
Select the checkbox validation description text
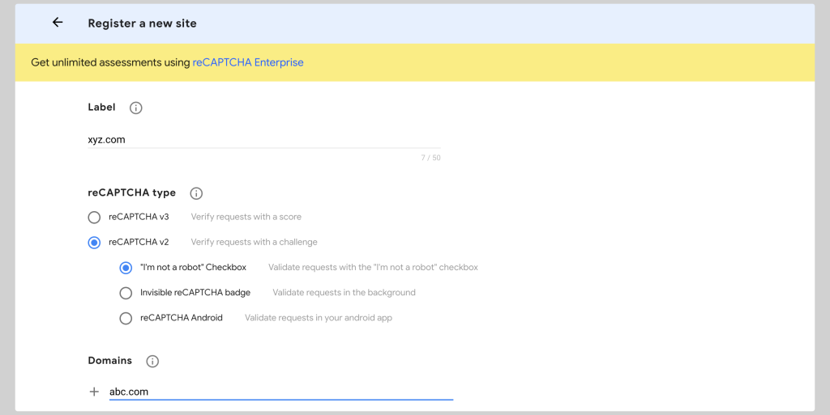click(373, 267)
